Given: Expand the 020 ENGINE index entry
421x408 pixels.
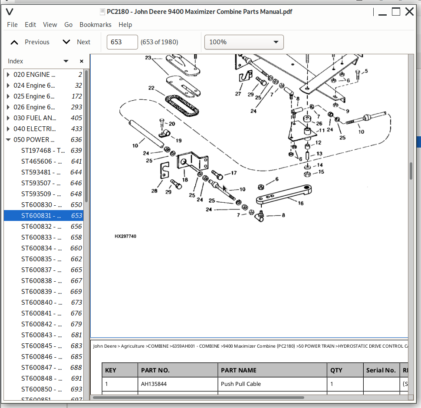Looking at the screenshot, I should 8,75.
